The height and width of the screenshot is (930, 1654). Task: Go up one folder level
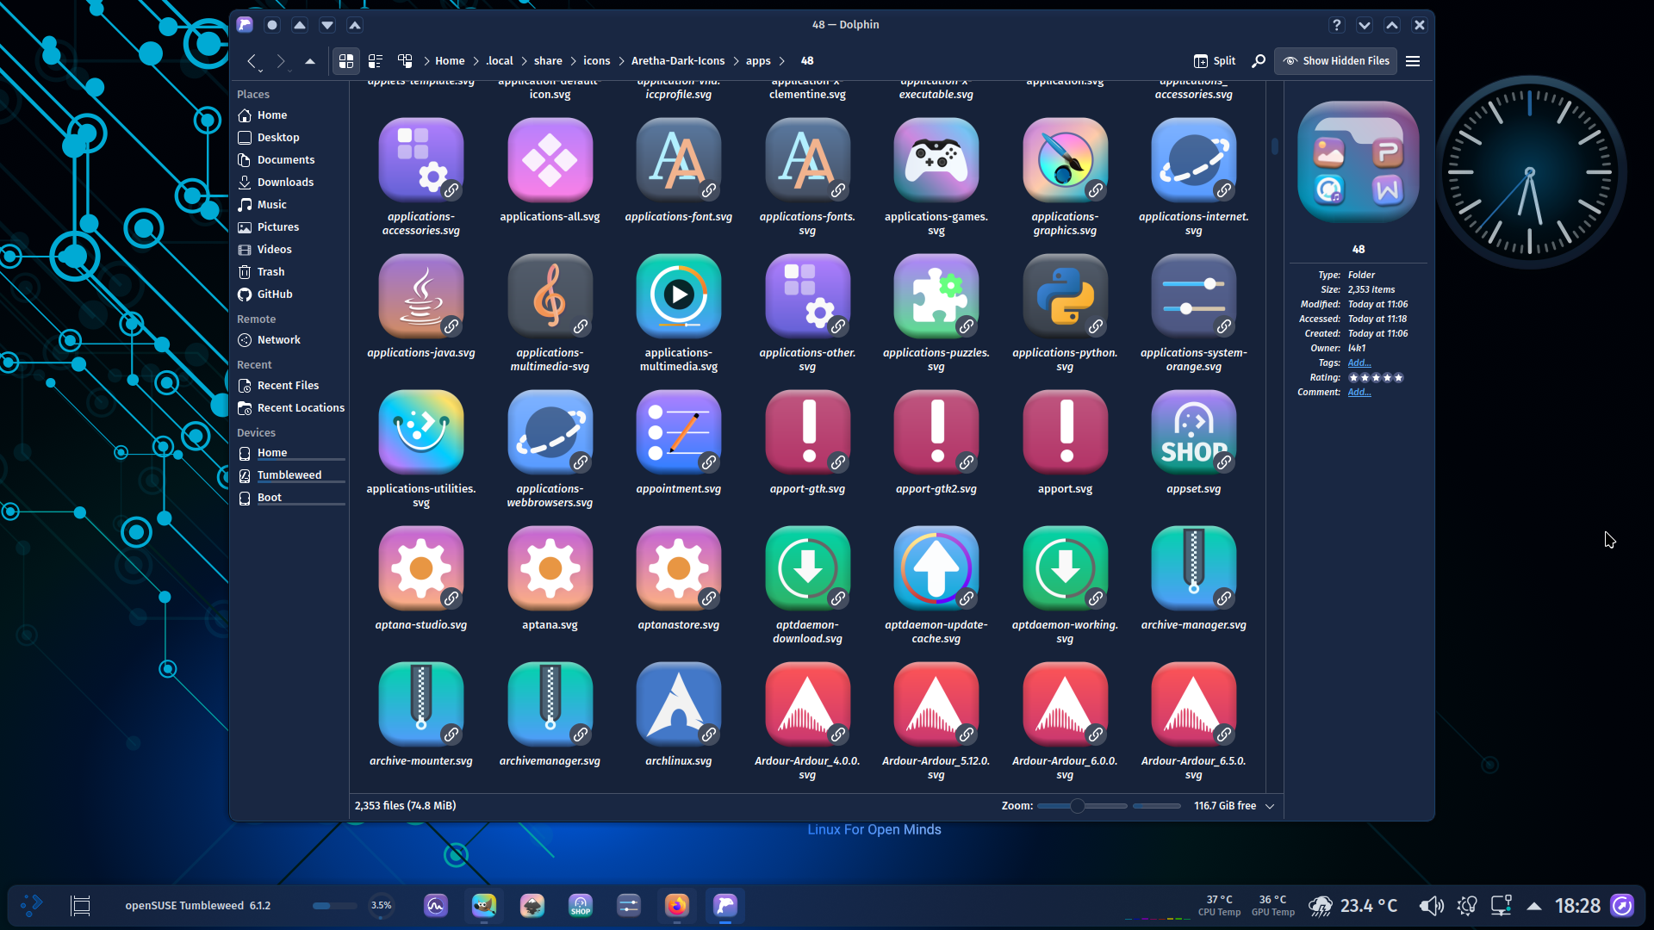(x=310, y=61)
